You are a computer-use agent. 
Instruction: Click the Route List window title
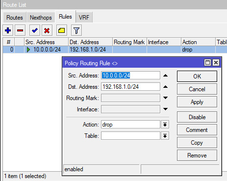coord(15,5)
